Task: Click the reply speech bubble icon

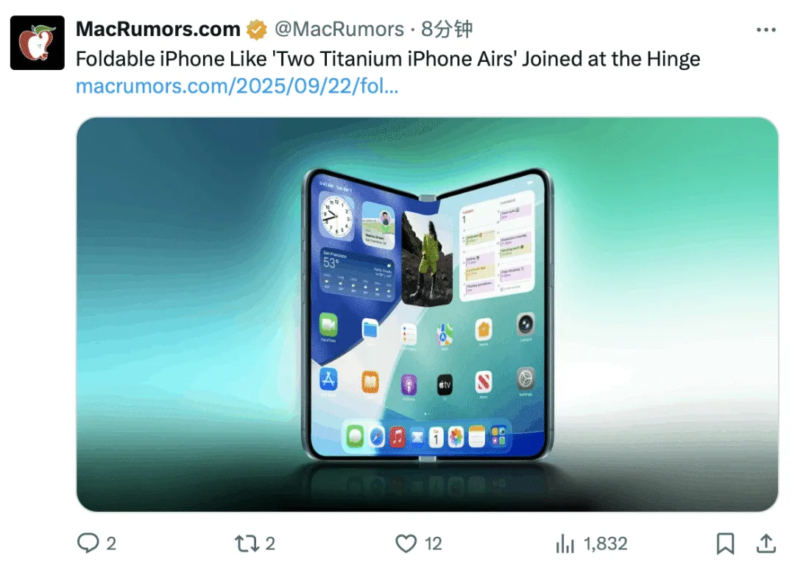Action: tap(88, 543)
